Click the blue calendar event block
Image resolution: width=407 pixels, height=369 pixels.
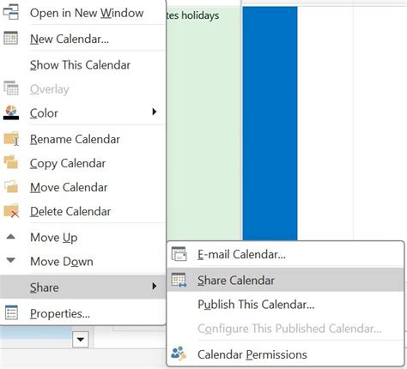[x=270, y=124]
